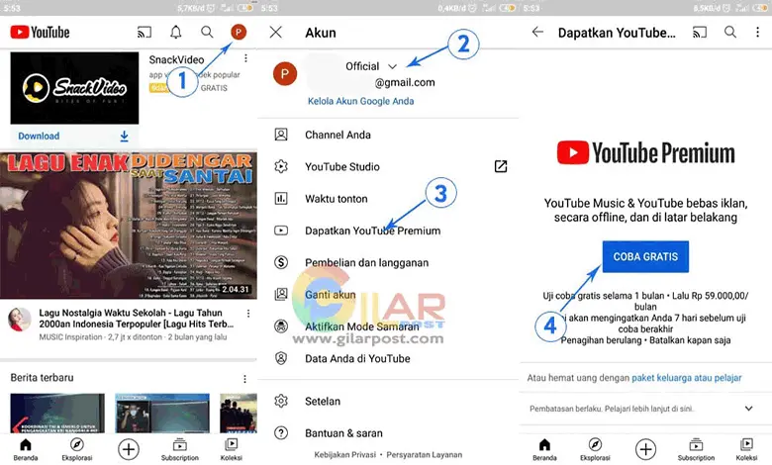
Task: Tap create plus button on home screen
Action: tap(129, 449)
